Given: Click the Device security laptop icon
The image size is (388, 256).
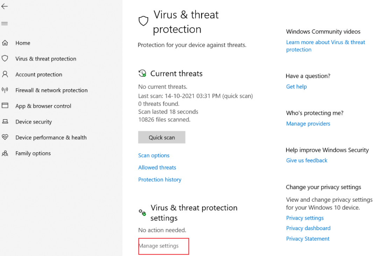Looking at the screenshot, I should click(x=5, y=122).
